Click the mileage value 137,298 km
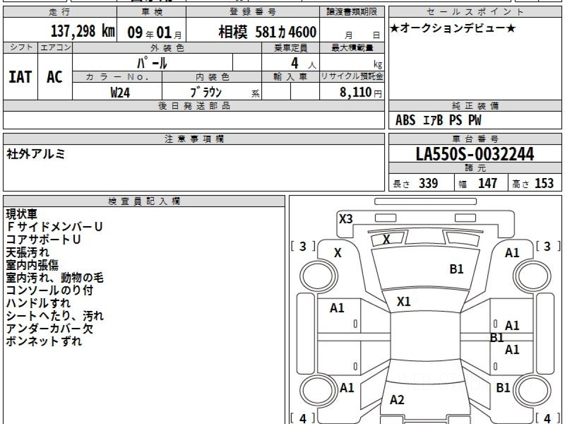 pyautogui.click(x=82, y=32)
